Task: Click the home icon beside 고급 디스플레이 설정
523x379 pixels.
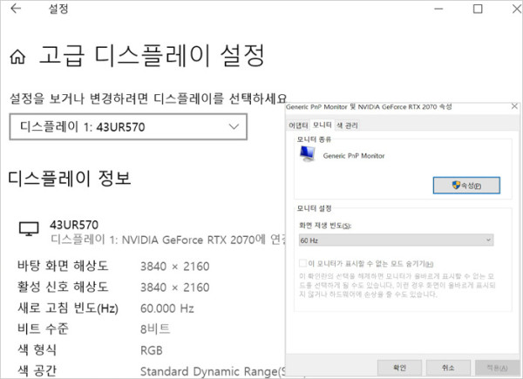Action: 17,58
